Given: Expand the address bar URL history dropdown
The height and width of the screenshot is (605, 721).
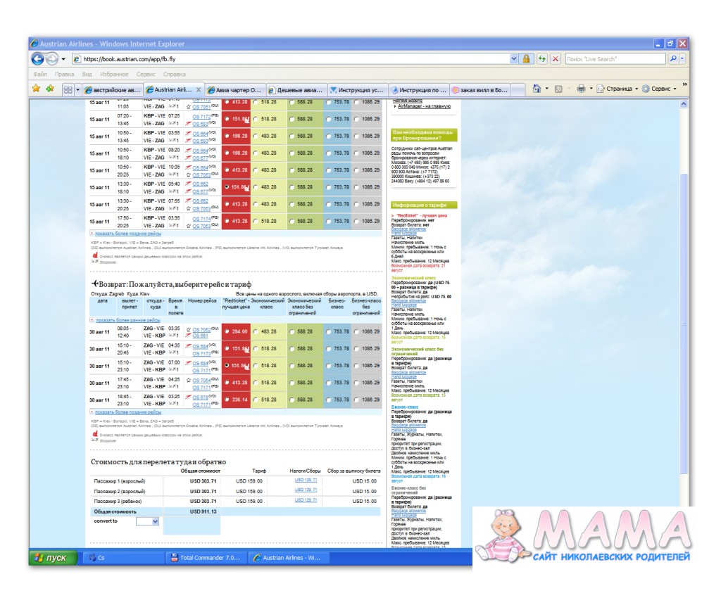Looking at the screenshot, I should coord(514,59).
